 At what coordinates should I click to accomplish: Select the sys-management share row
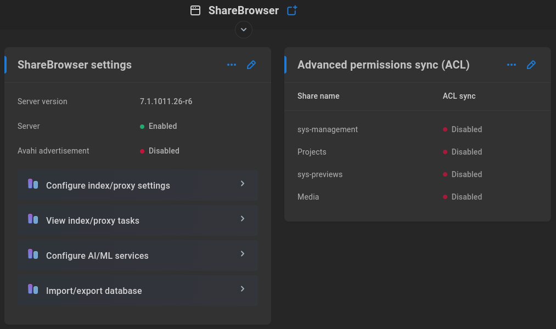[x=417, y=129]
